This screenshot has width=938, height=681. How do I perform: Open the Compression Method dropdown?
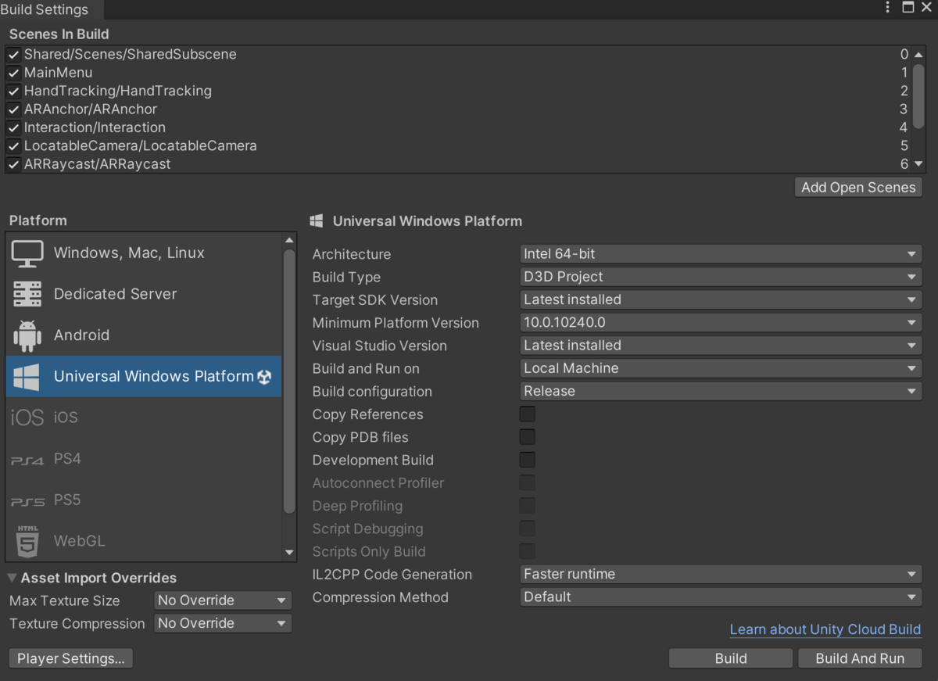721,597
